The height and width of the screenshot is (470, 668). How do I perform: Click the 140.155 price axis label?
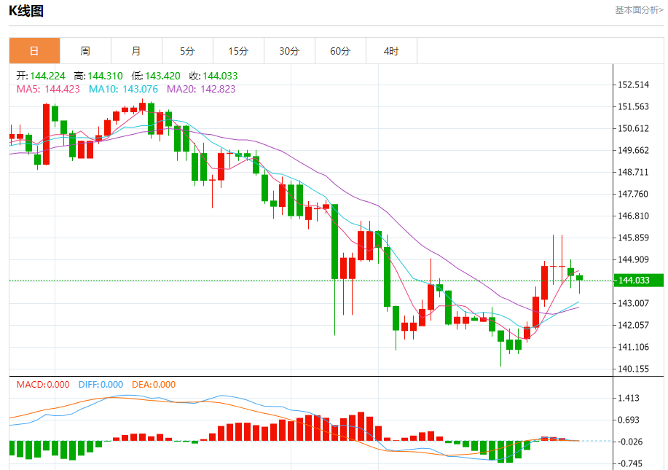pyautogui.click(x=634, y=369)
